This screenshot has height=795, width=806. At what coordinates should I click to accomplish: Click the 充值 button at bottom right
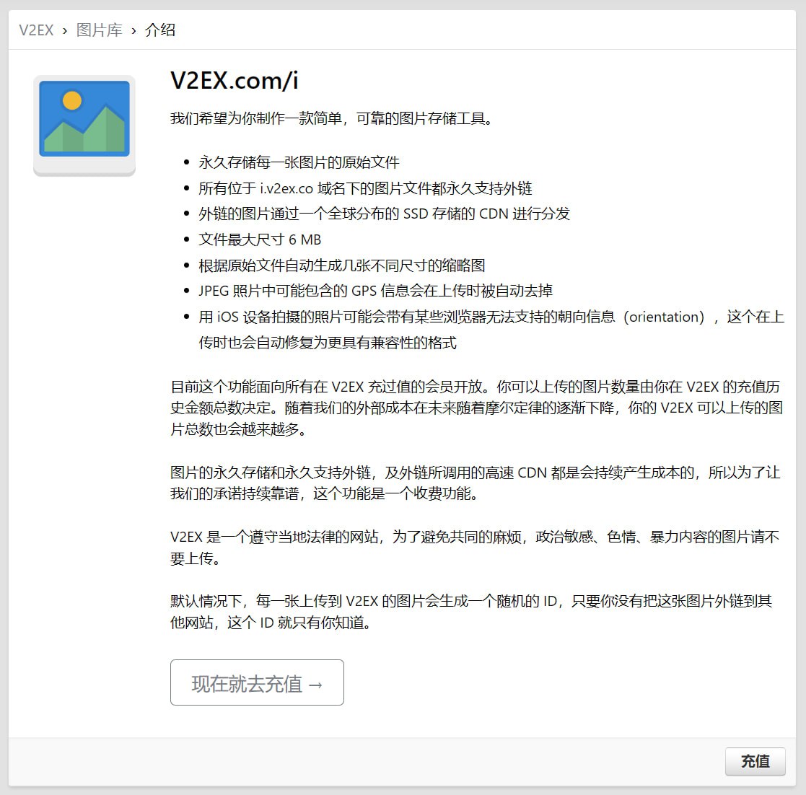click(x=755, y=761)
